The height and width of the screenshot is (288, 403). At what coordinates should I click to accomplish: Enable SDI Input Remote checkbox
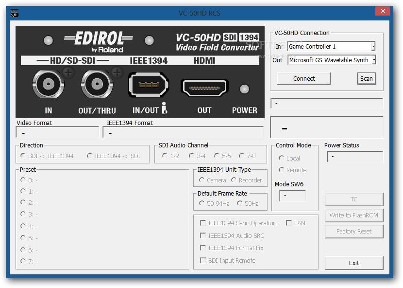[x=228, y=260]
